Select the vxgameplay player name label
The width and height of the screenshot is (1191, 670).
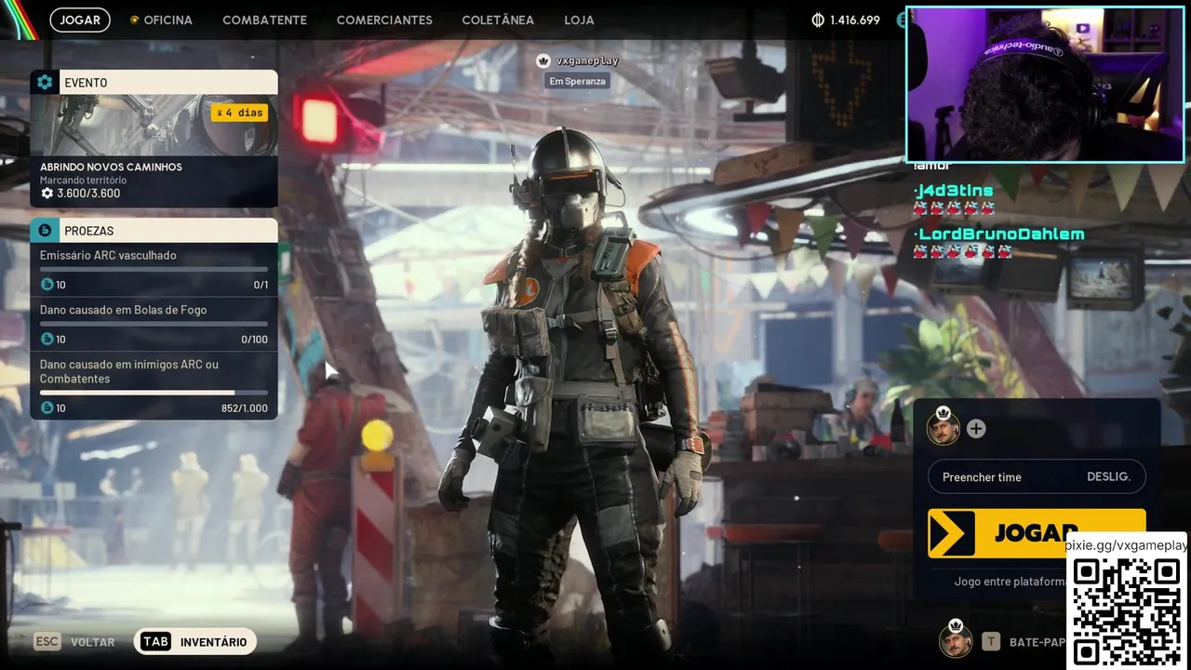tap(587, 60)
